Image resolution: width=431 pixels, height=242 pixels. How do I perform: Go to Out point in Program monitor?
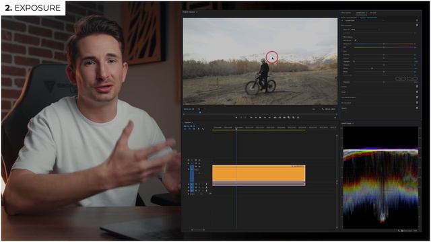269,118
